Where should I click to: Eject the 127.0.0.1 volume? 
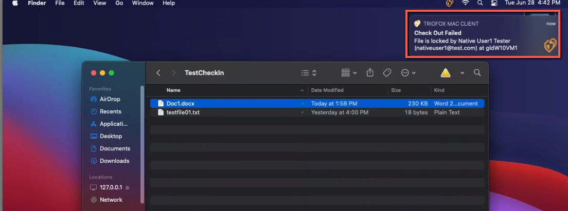[x=127, y=187]
